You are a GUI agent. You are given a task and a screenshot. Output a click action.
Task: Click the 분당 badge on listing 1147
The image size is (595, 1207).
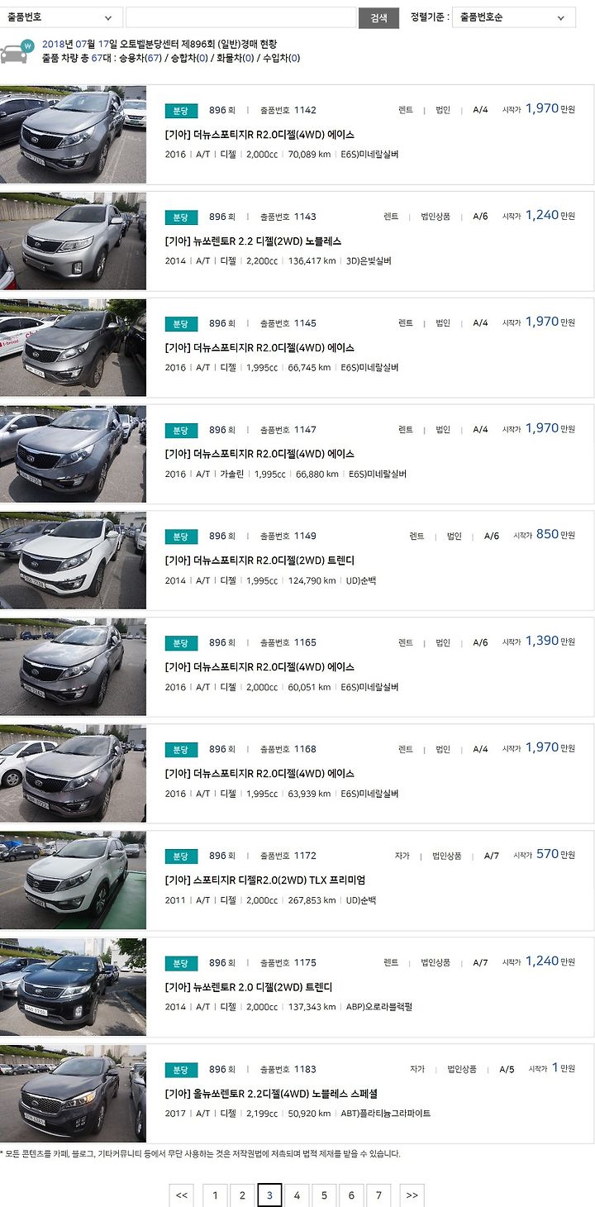coord(181,430)
